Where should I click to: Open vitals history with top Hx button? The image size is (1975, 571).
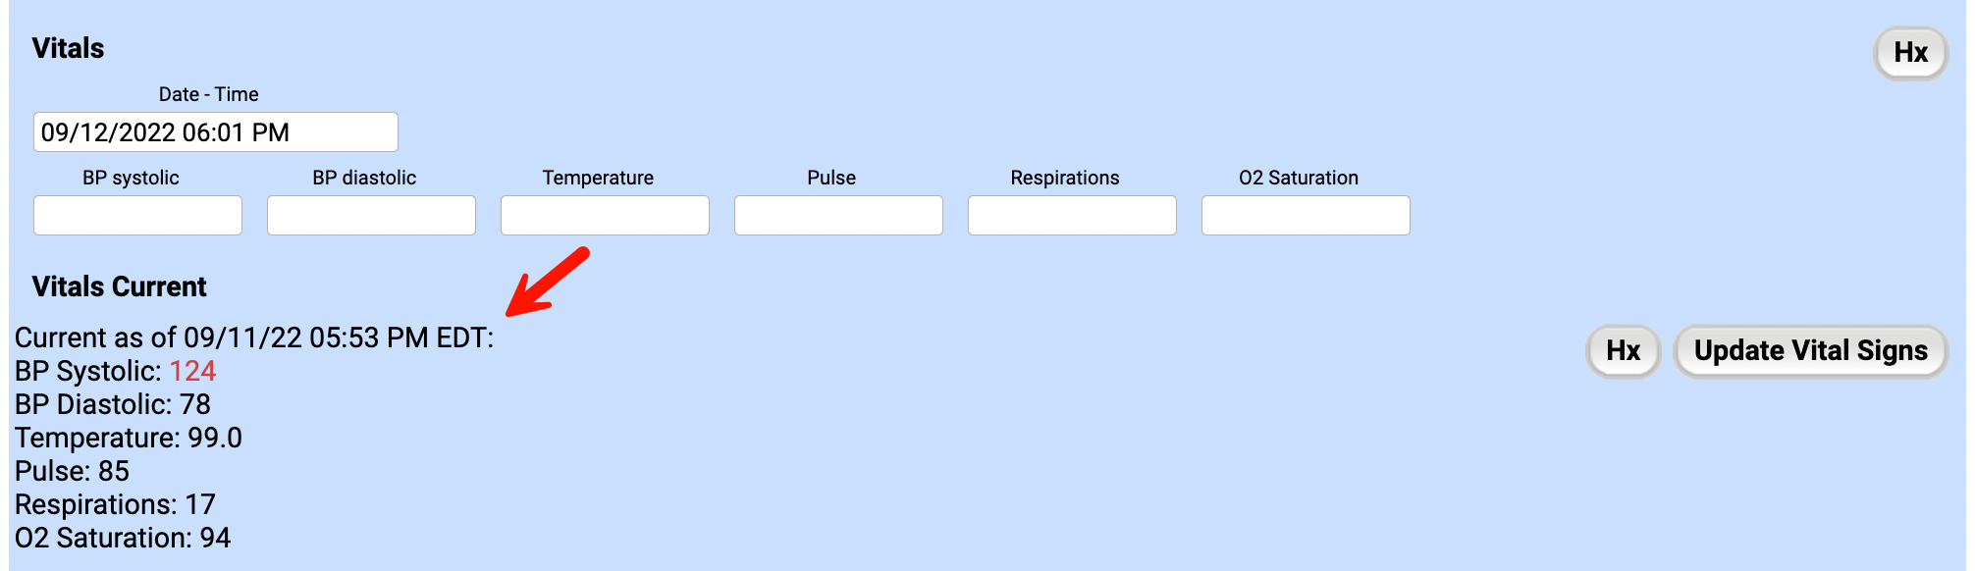pos(1910,53)
